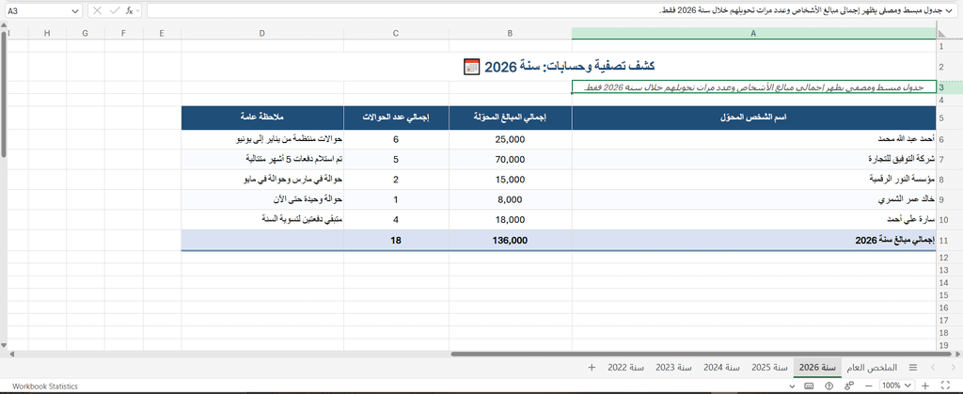Screen dimensions: 963x394
Task: Click the checkmark to confirm the formula entry
Action: (114, 11)
